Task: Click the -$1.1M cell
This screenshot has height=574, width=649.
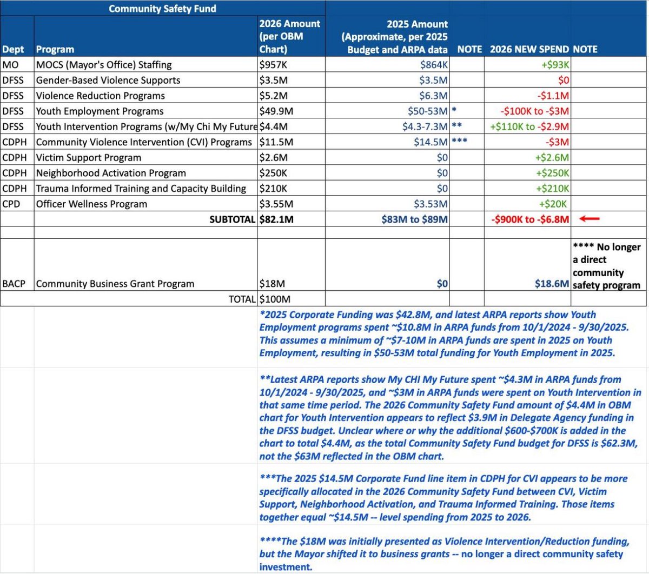Action: click(527, 96)
